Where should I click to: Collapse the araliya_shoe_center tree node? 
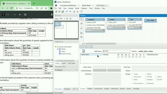(56, 47)
